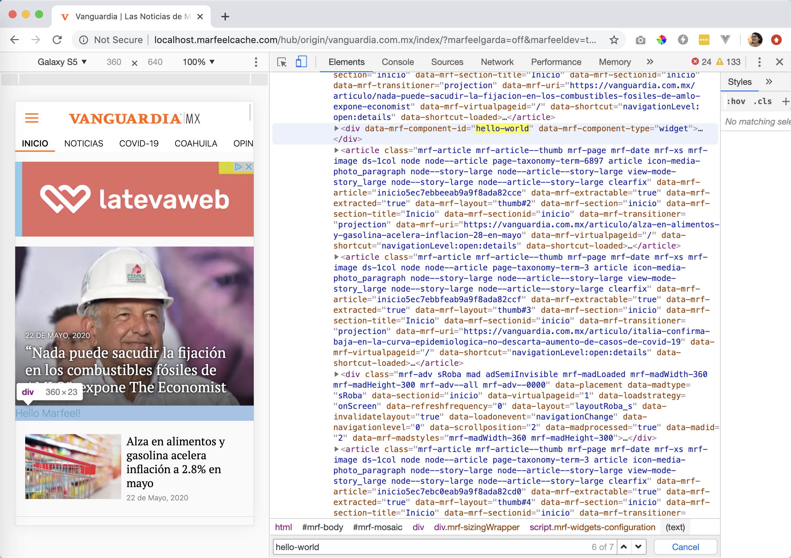Select #mrf-body in the breadcrumb
The image size is (791, 558).
point(323,528)
